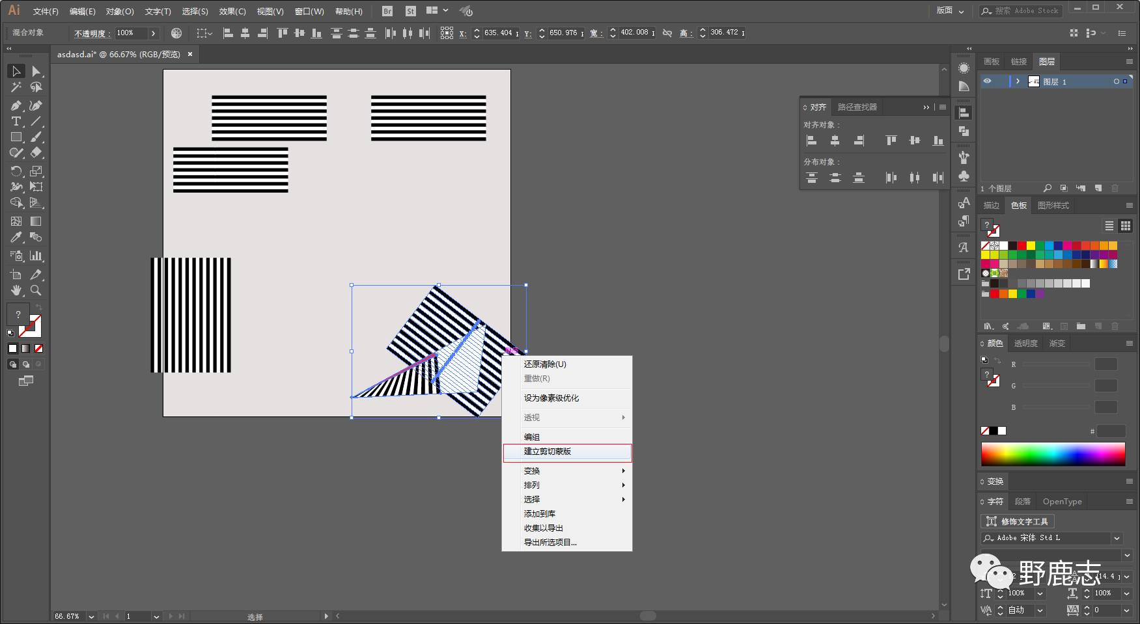Select the Hand tool
The height and width of the screenshot is (624, 1140).
[x=16, y=290]
